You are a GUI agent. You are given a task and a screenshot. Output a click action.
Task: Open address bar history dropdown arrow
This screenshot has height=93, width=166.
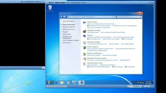[x=112, y=17]
